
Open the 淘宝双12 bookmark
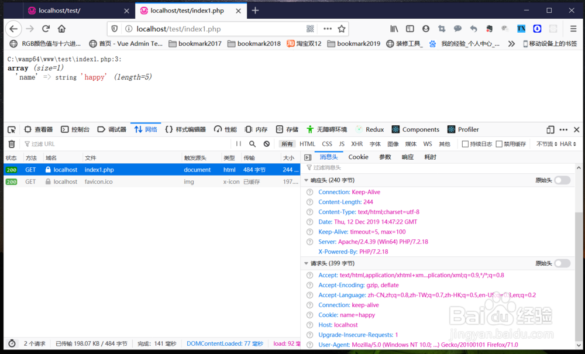(x=304, y=44)
